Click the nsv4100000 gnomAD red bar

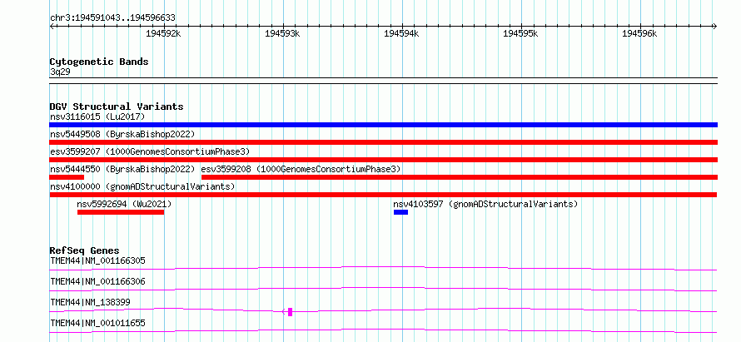click(x=383, y=195)
